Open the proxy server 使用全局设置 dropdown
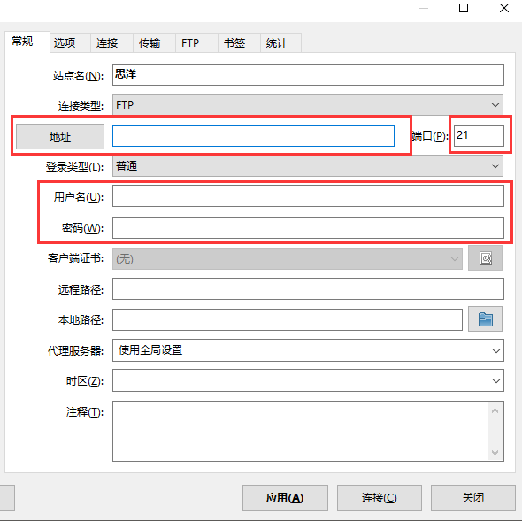 (x=308, y=350)
